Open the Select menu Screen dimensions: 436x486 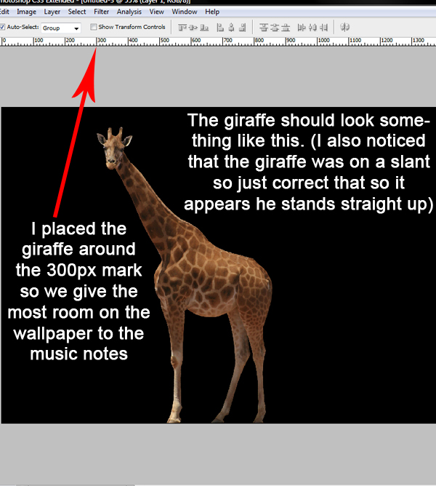[77, 12]
